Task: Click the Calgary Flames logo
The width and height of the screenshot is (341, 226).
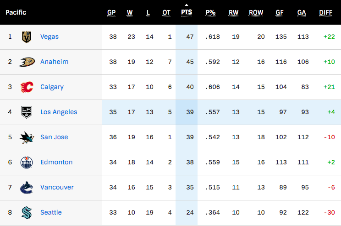Action: coord(27,87)
